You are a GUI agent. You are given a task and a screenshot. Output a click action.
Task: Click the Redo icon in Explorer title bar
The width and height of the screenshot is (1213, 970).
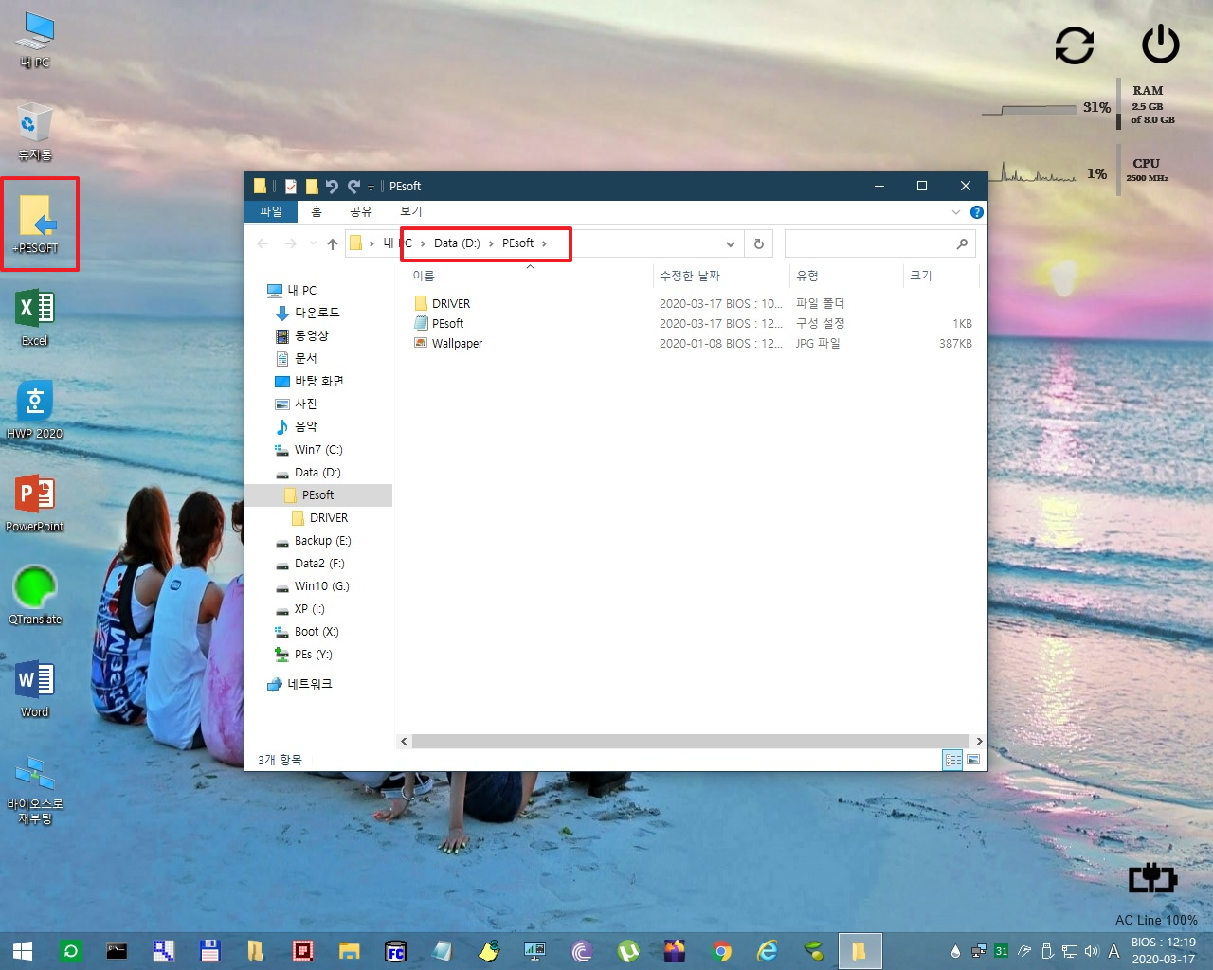353,187
